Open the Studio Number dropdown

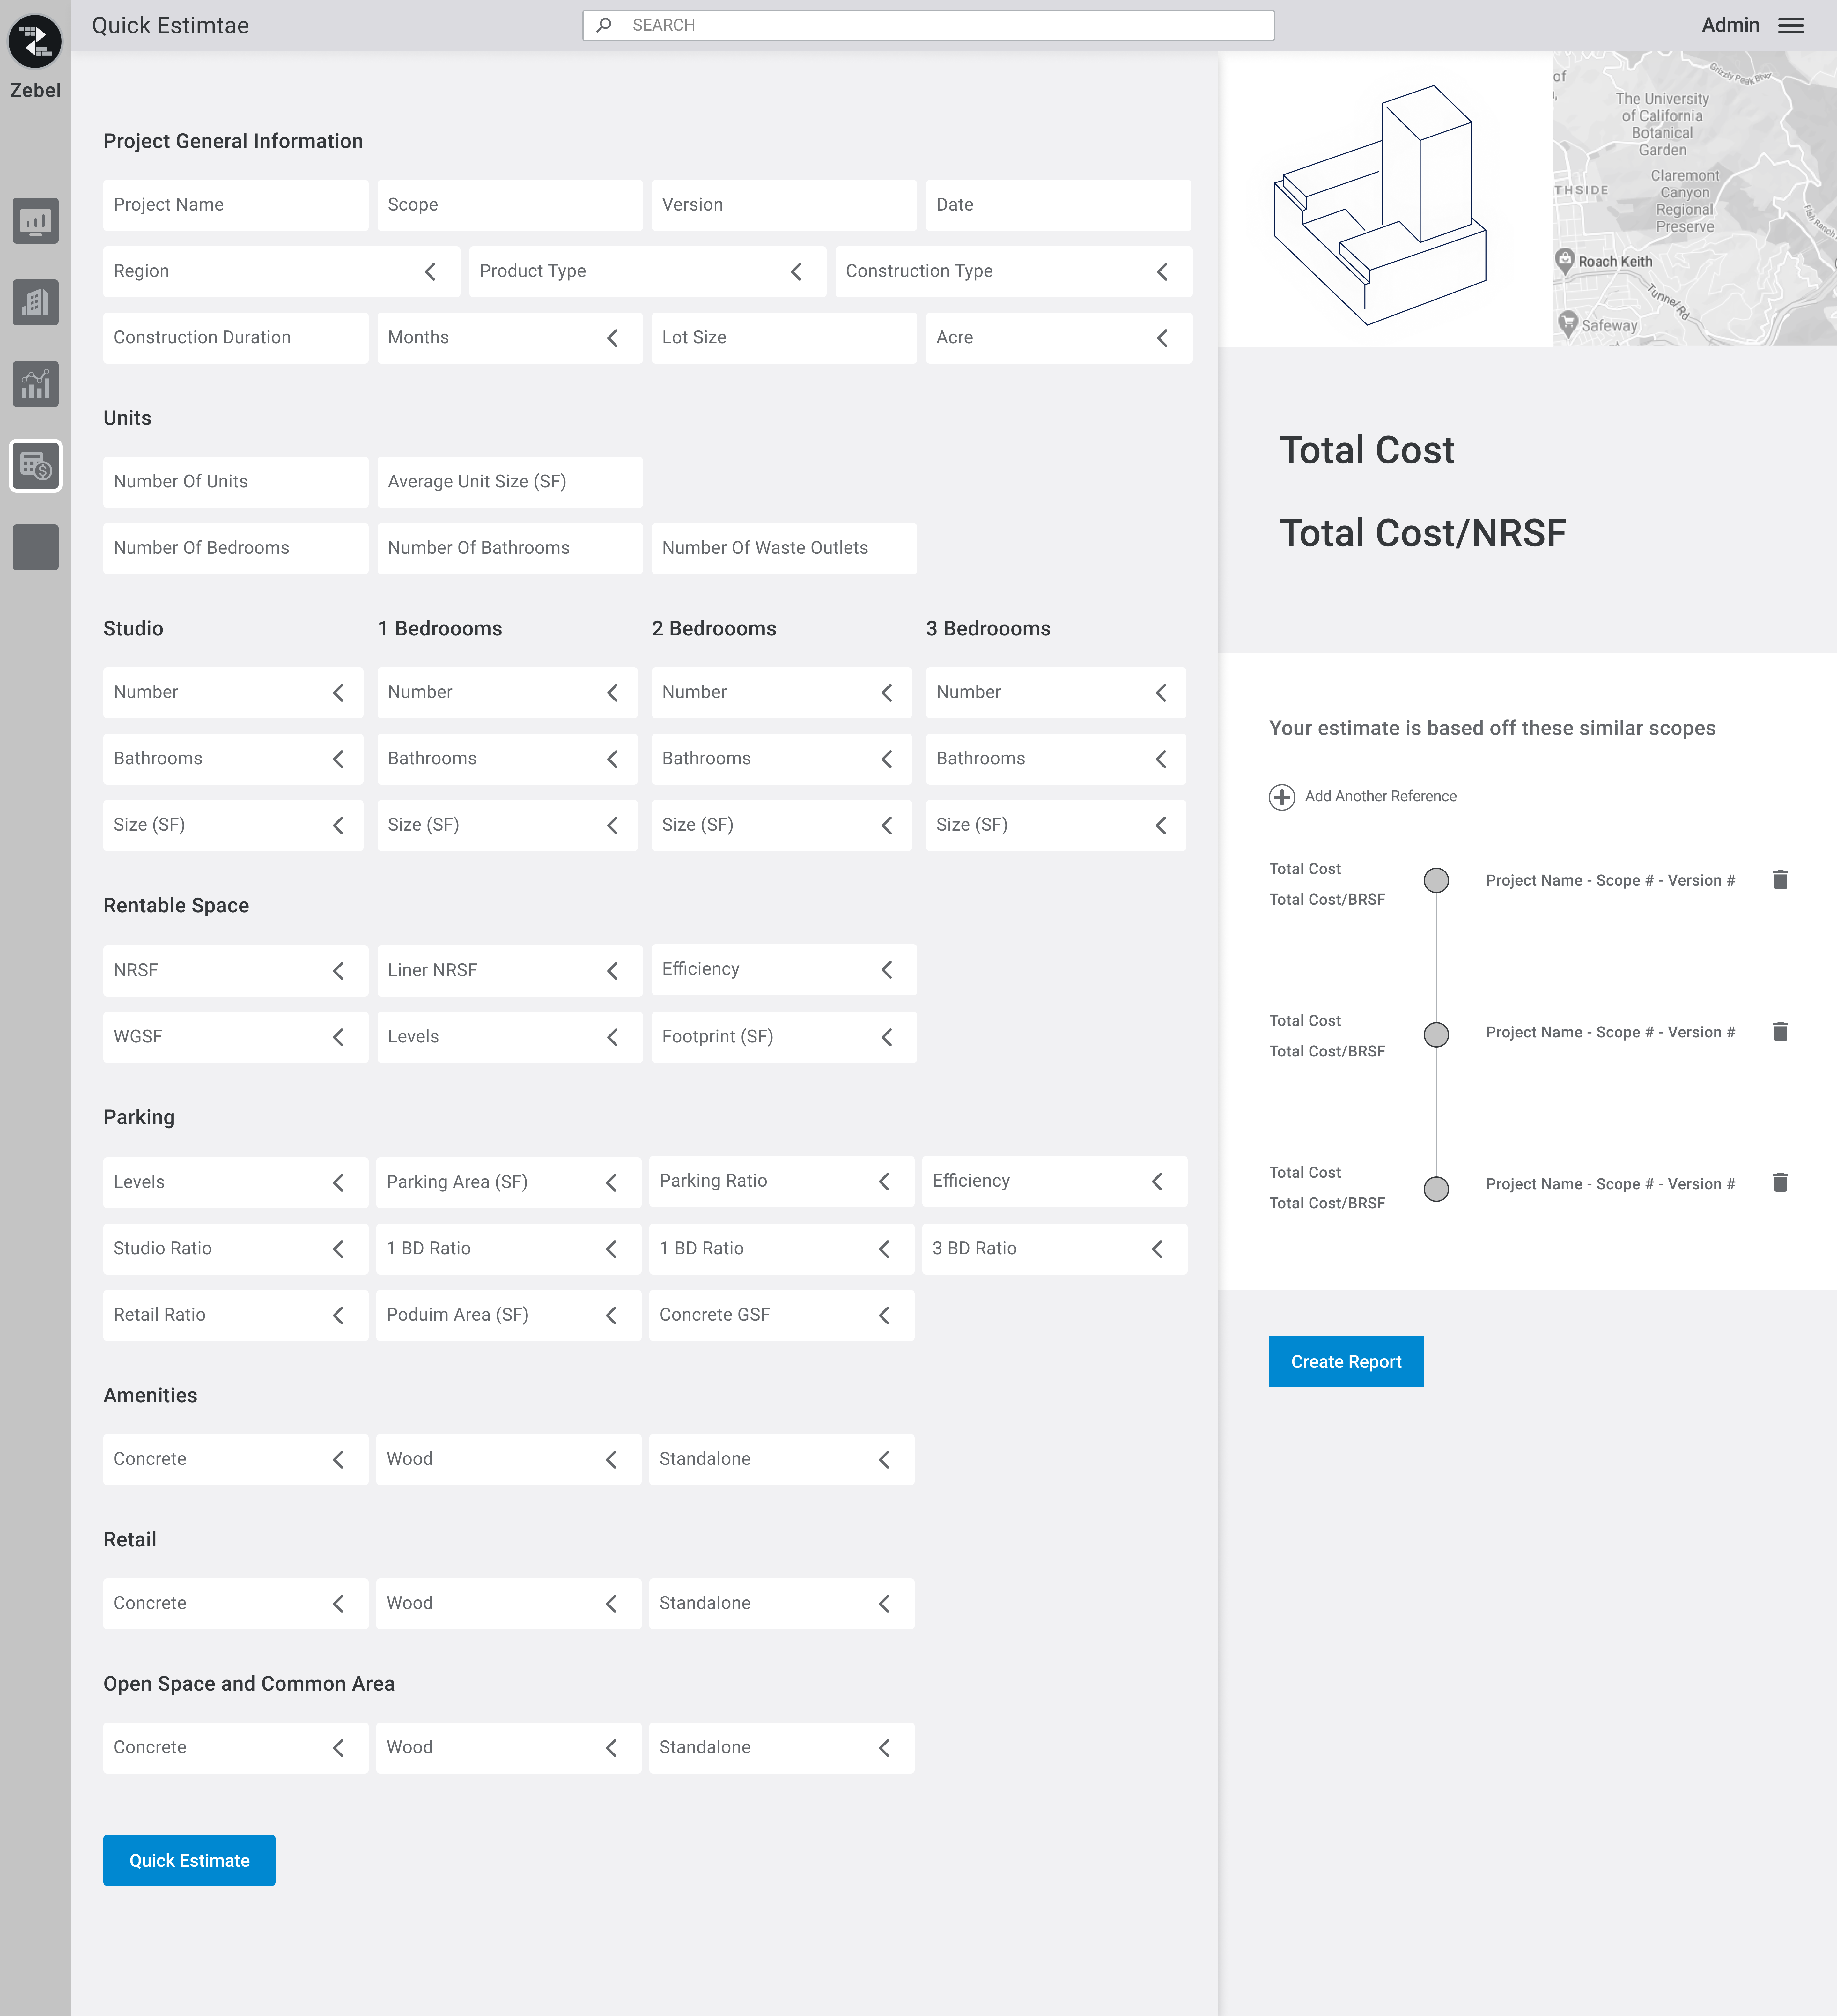click(x=233, y=693)
